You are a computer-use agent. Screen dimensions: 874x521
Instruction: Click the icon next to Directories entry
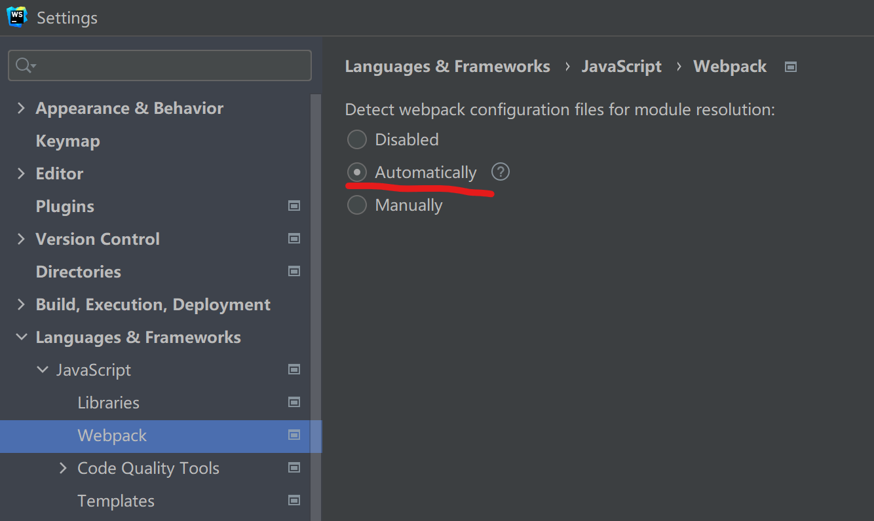pos(294,271)
